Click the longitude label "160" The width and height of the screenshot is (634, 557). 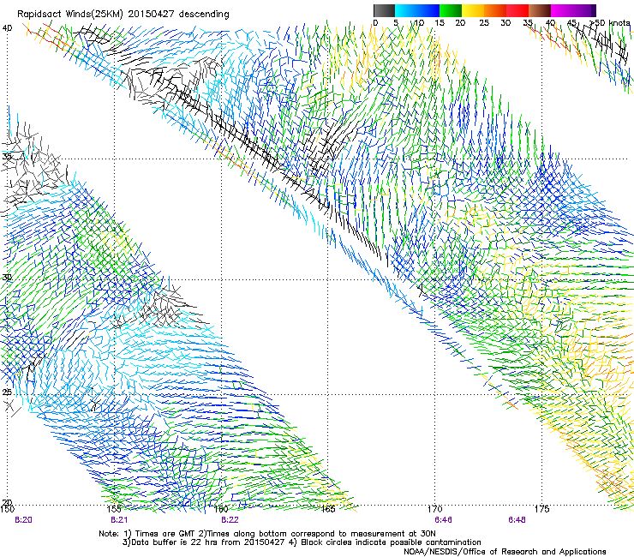coord(221,509)
